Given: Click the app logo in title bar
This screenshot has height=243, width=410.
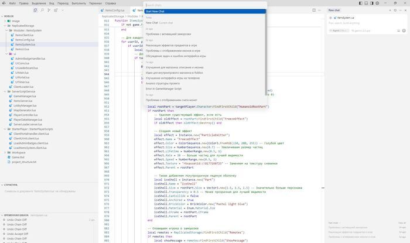Looking at the screenshot, I should 4,4.
